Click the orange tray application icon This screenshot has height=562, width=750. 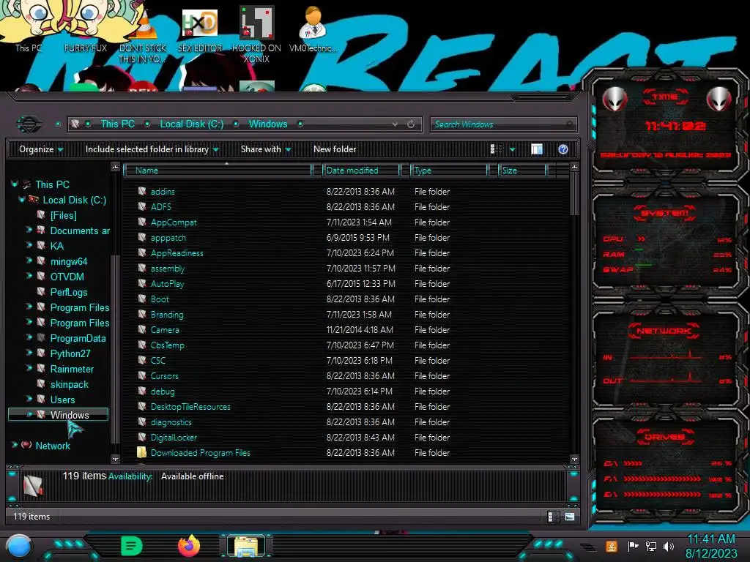[611, 546]
